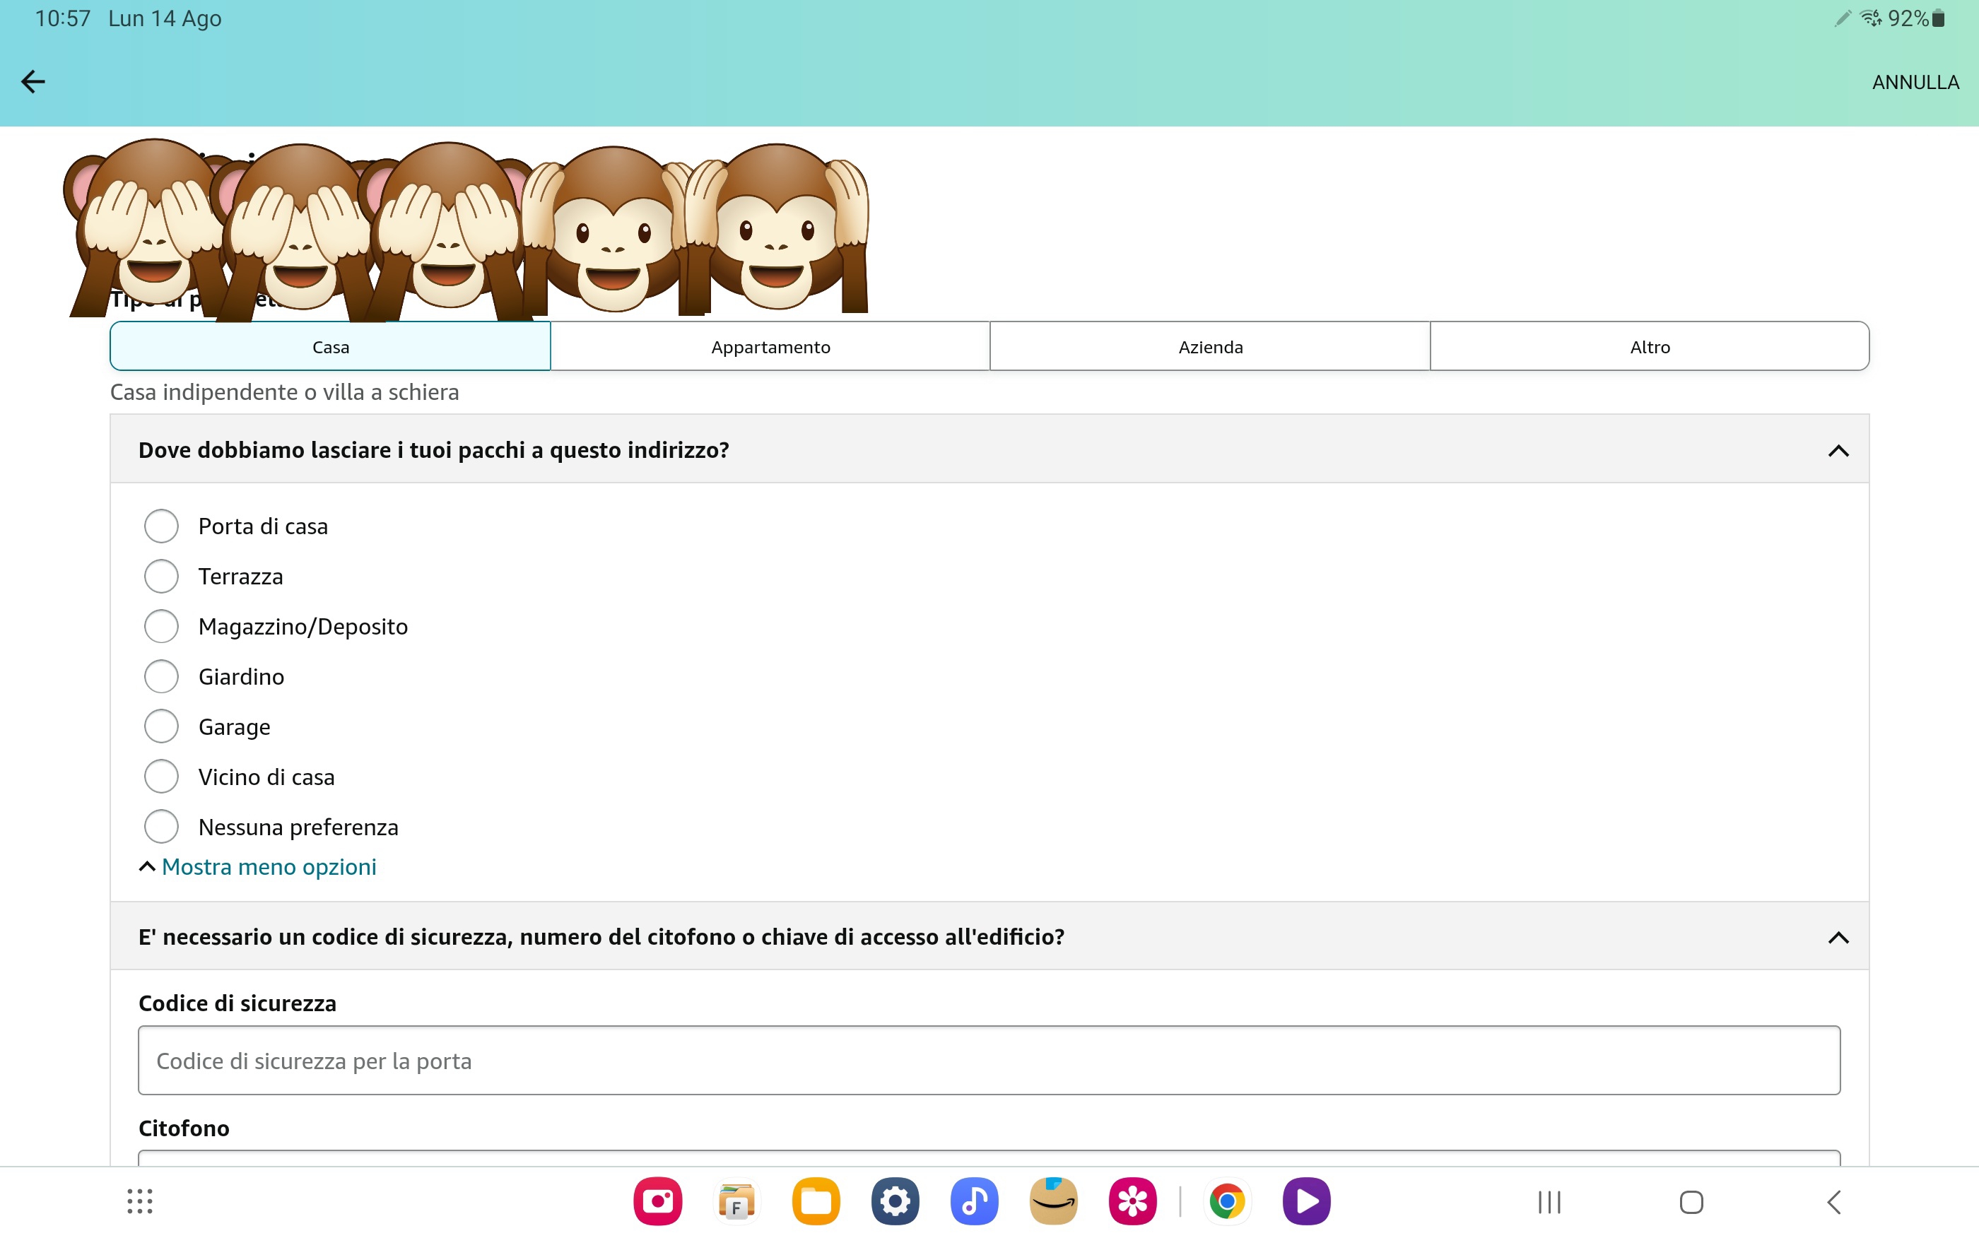Open the purple video player app

click(1306, 1201)
